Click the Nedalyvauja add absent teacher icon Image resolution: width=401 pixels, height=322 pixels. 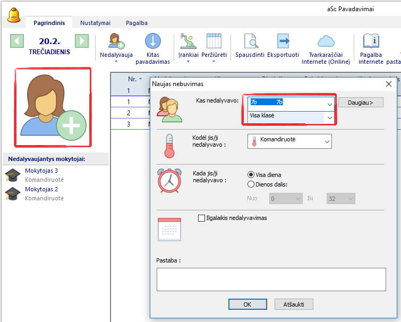point(116,41)
